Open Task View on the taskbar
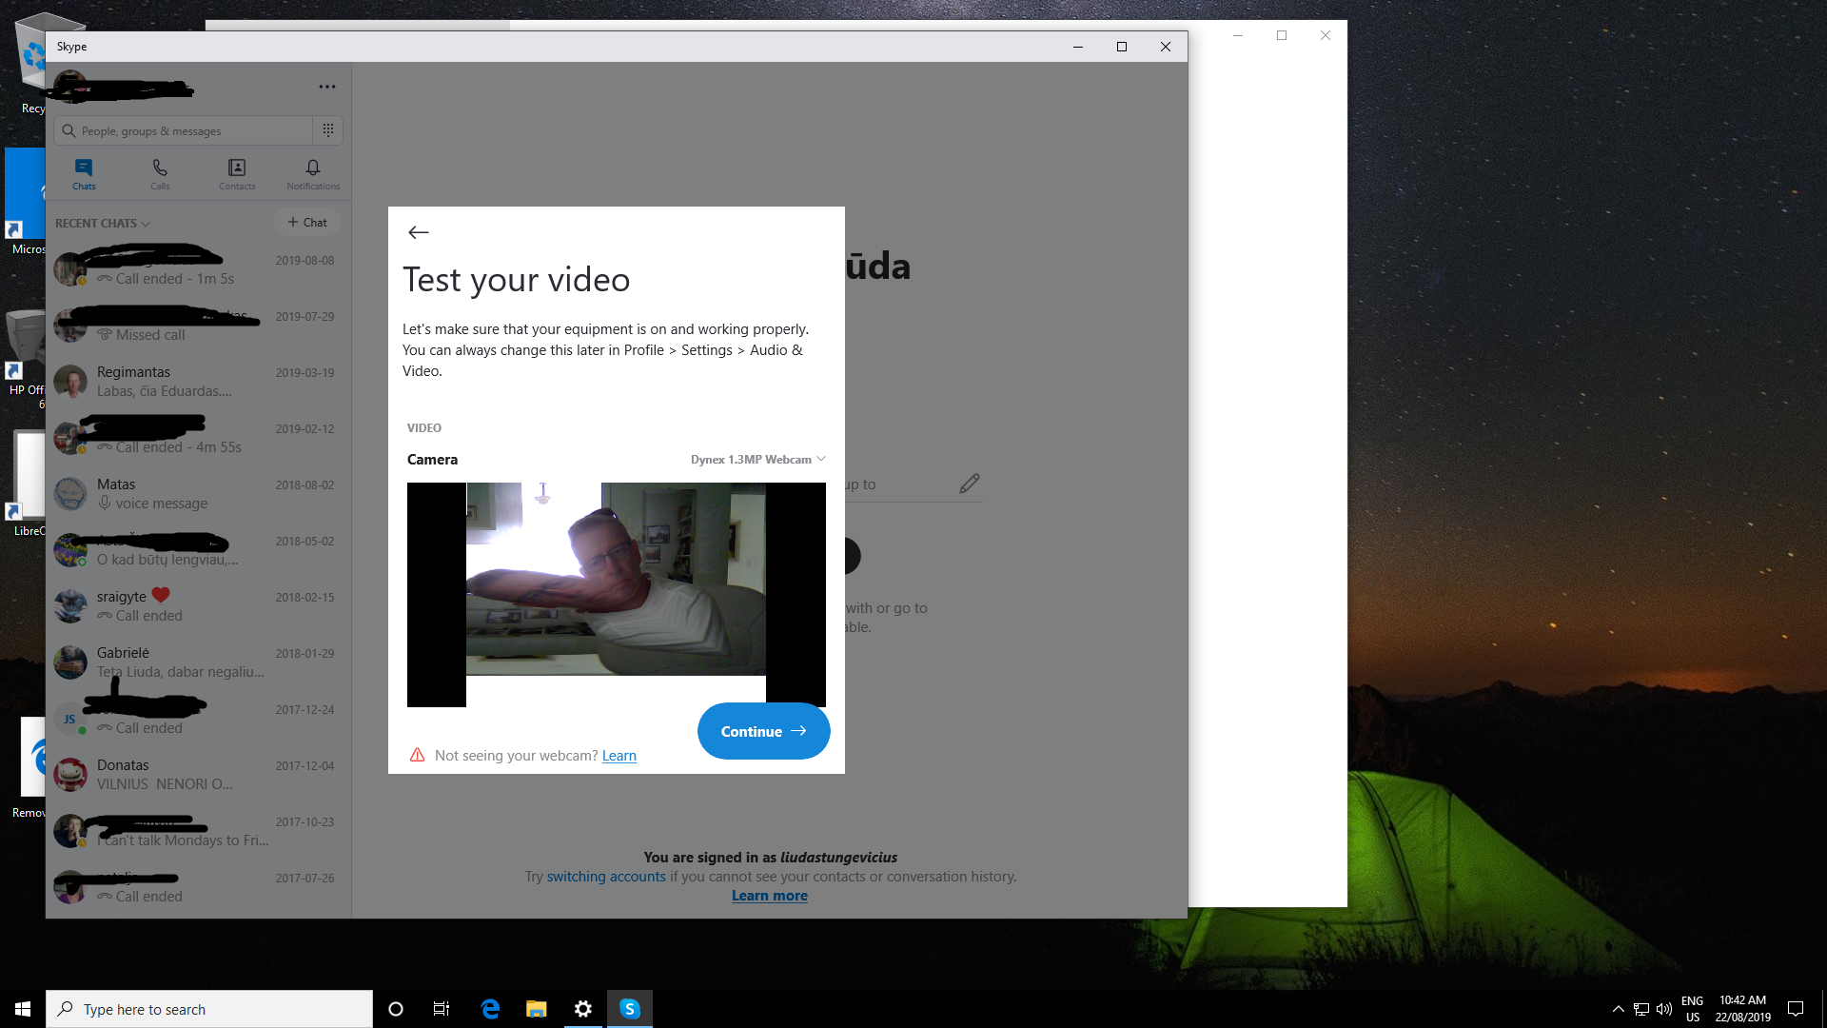This screenshot has height=1028, width=1827. 442,1009
